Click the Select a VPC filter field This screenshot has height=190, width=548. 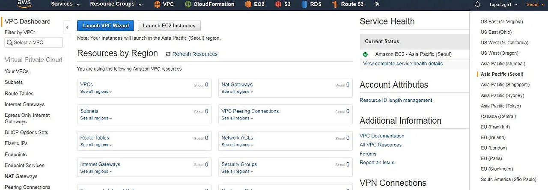tap(33, 42)
